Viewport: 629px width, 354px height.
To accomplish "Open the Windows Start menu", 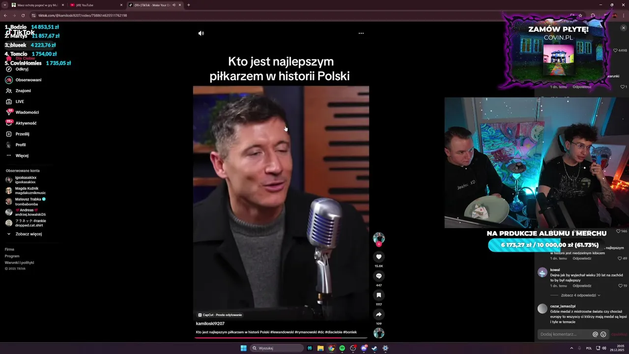I will 243,348.
